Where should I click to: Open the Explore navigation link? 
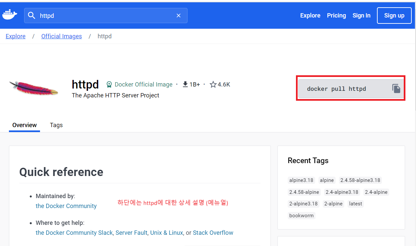coord(310,16)
